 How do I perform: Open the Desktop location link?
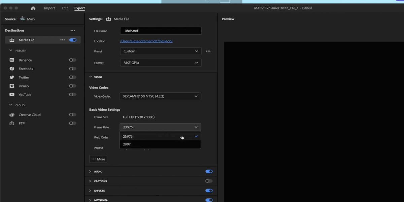[146, 41]
